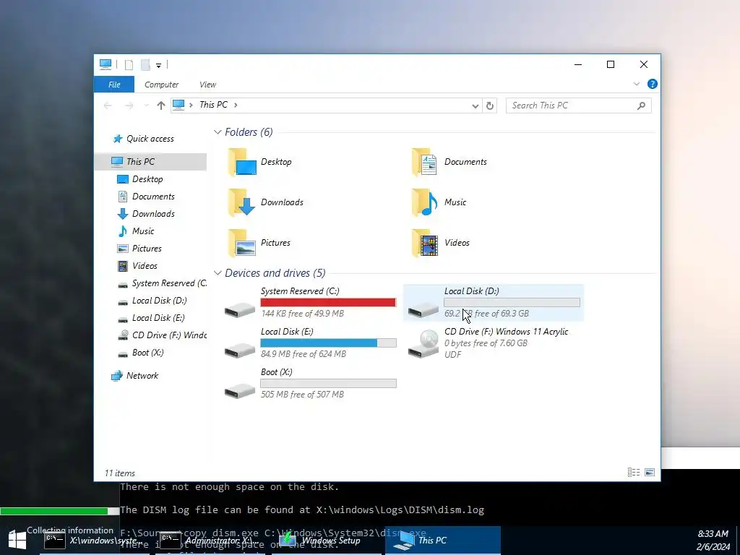The width and height of the screenshot is (740, 555).
Task: Switch to Windows Setup taskbar window
Action: tap(327, 541)
